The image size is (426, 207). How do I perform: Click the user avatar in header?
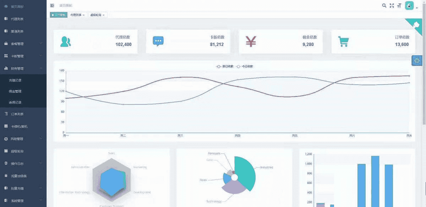click(409, 5)
